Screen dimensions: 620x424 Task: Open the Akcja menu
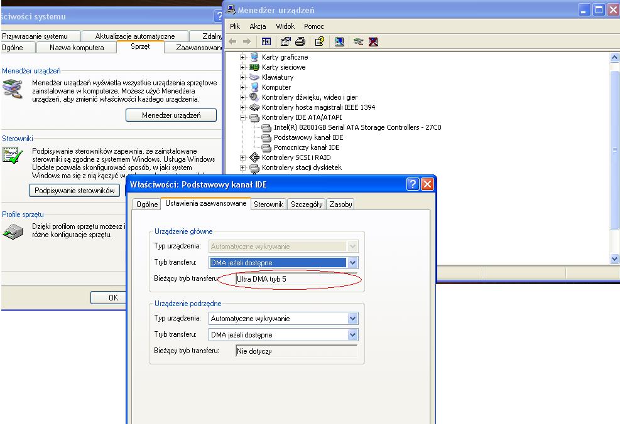tap(258, 26)
